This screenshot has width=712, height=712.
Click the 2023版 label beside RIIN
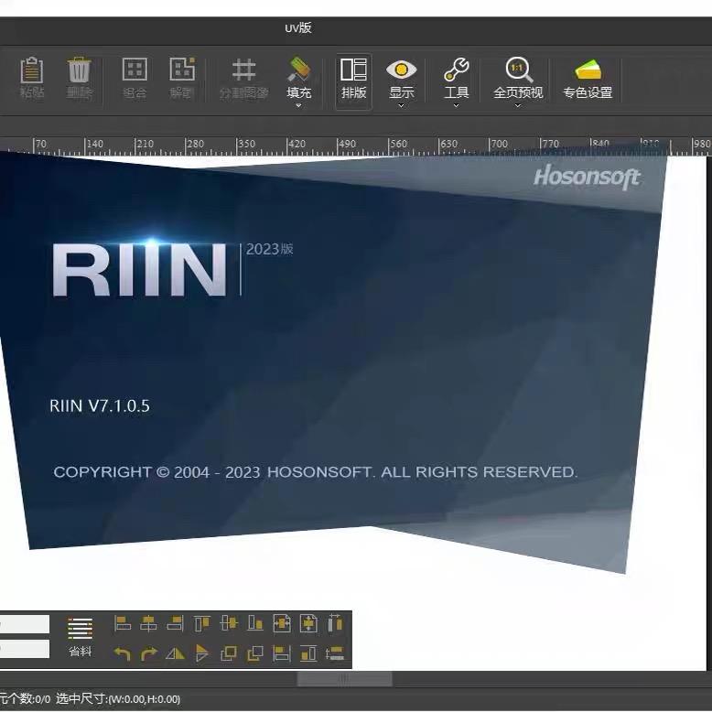coord(269,249)
